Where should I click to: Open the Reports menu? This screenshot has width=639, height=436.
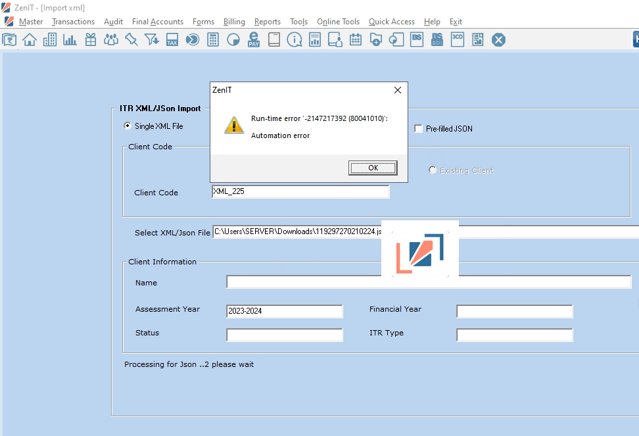pyautogui.click(x=268, y=22)
